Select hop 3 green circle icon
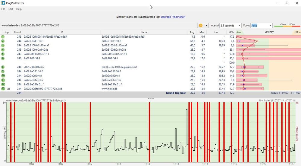 pos(3,45)
